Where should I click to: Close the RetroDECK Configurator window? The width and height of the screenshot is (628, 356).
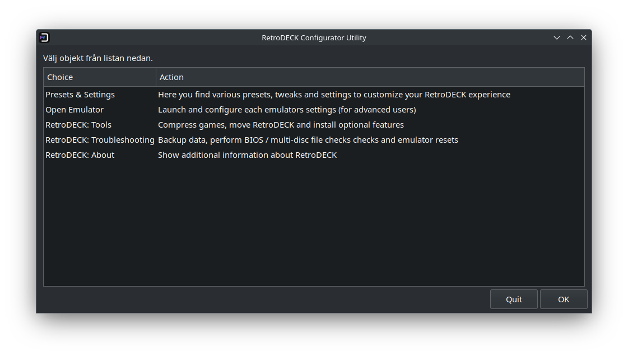click(x=584, y=38)
